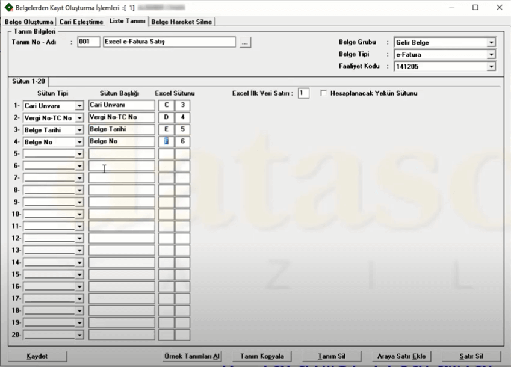Expand the Belge Tipi e-Fatura dropdown

[x=491, y=55]
